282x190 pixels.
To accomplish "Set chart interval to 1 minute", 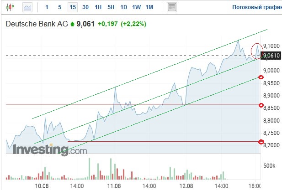I will [47, 7].
